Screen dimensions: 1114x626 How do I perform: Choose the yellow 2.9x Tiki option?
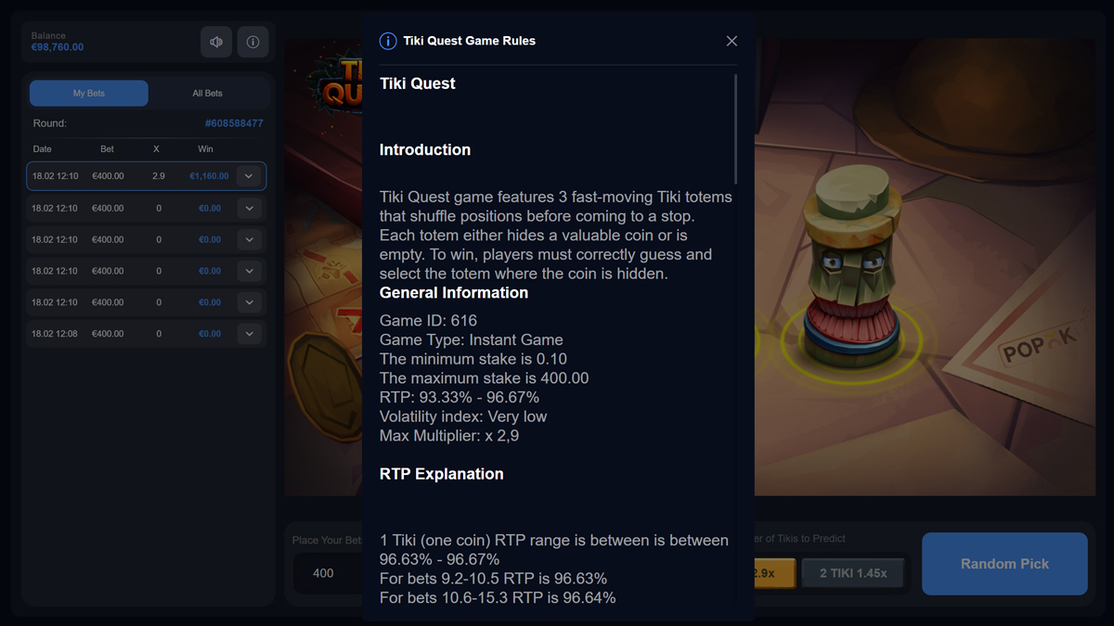pos(774,573)
